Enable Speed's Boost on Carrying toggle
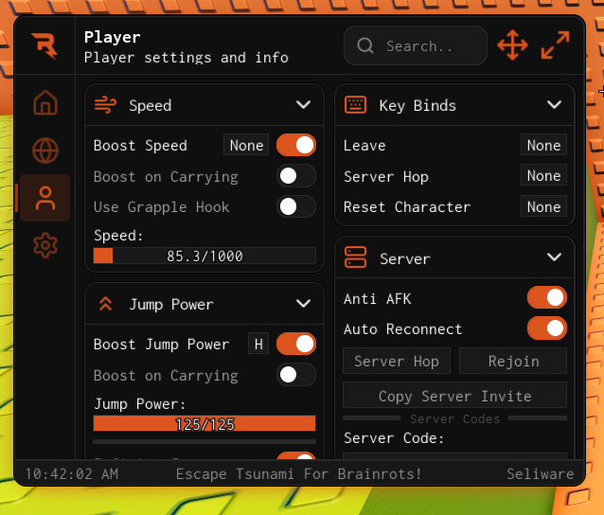604x515 pixels. pyautogui.click(x=296, y=176)
